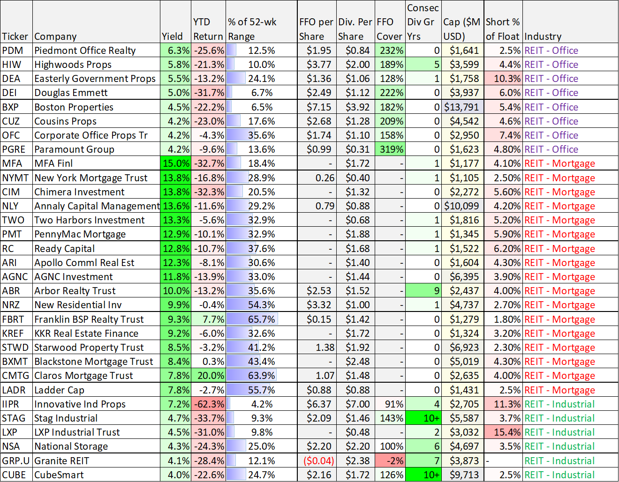Click Granite REIT's ($0.04) FFO per share
This screenshot has height=482, width=619.
[x=317, y=461]
